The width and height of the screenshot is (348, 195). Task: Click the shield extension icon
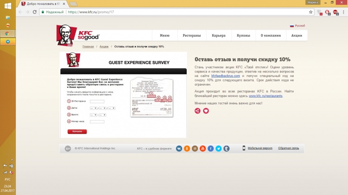(x=319, y=12)
